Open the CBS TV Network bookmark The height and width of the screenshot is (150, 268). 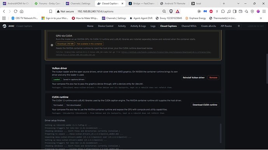coord(24,18)
